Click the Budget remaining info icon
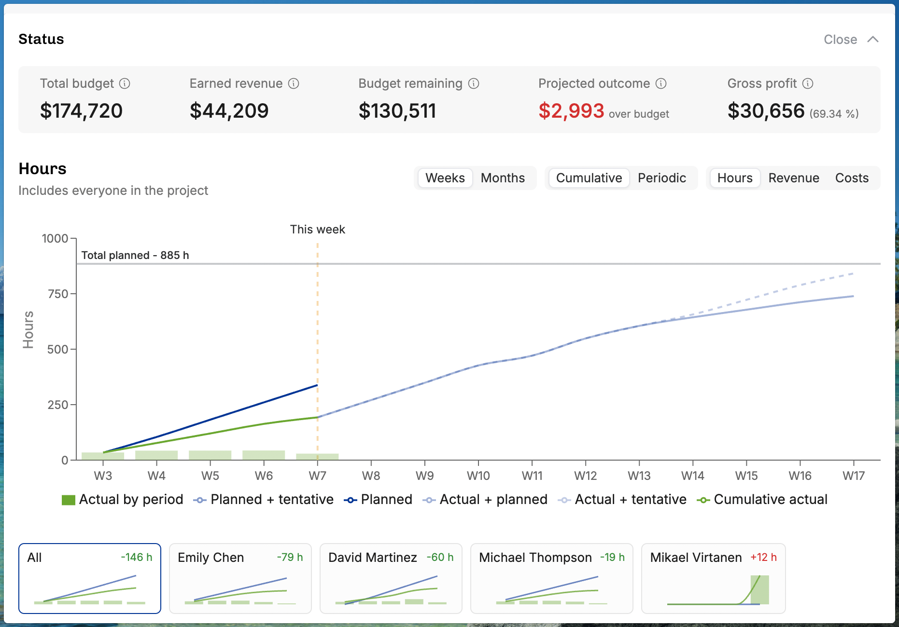The width and height of the screenshot is (899, 627). click(x=474, y=83)
